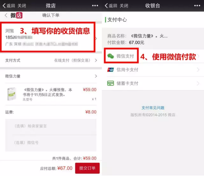This screenshot has width=204, height=179.
Task: Select 版权所有©2014-2015 微店 footer text
Action: tap(153, 115)
